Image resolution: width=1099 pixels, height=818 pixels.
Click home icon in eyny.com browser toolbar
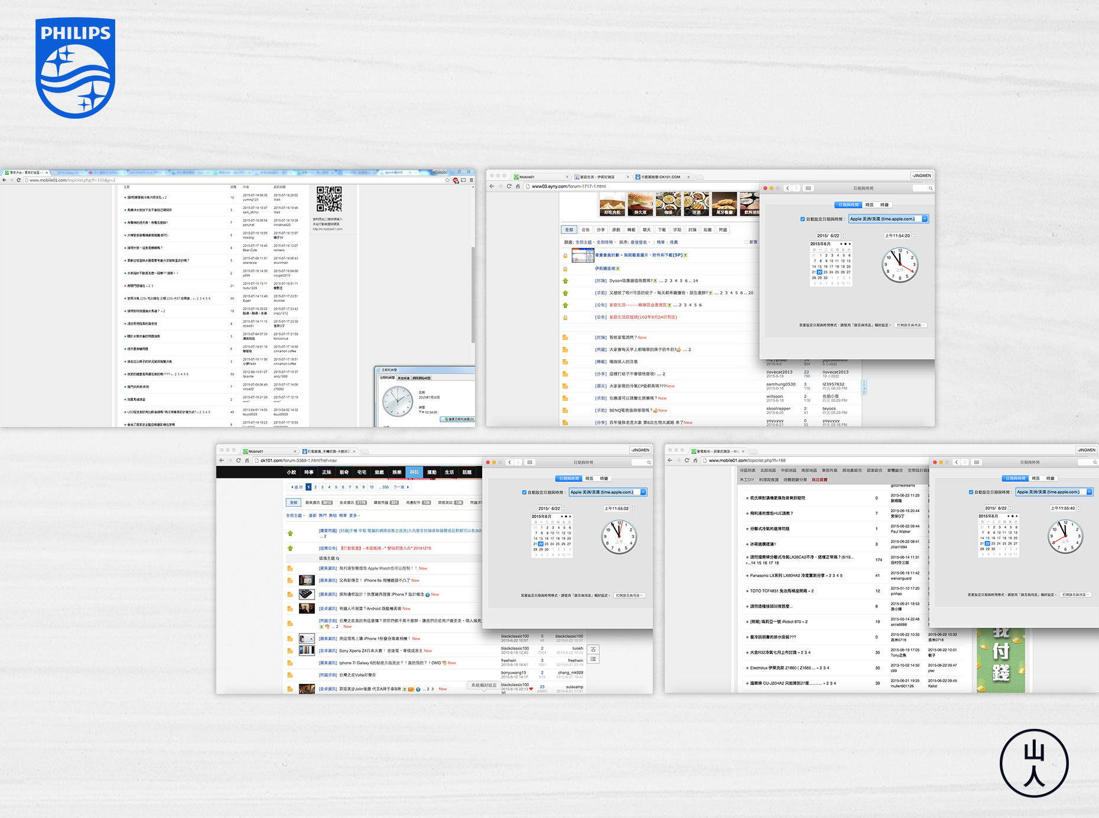click(518, 186)
